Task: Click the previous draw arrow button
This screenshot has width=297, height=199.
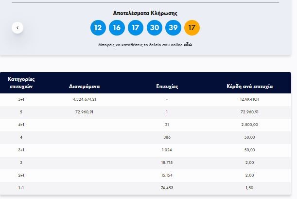Action: (x=17, y=28)
